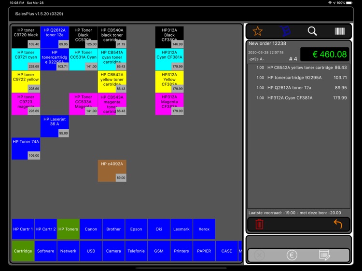This screenshot has width=362, height=271.
Task: Add HP Toner Black CC530A product
Action: (83, 37)
